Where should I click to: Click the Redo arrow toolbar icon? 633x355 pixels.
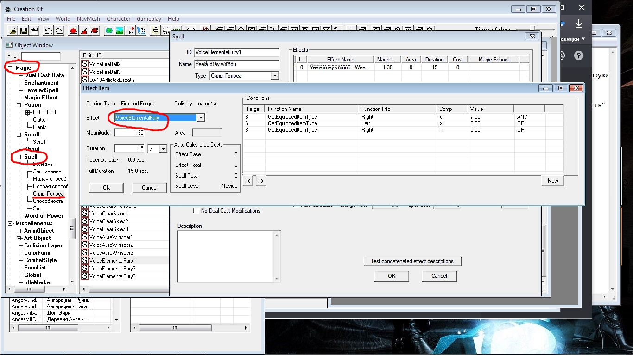pyautogui.click(x=59, y=31)
